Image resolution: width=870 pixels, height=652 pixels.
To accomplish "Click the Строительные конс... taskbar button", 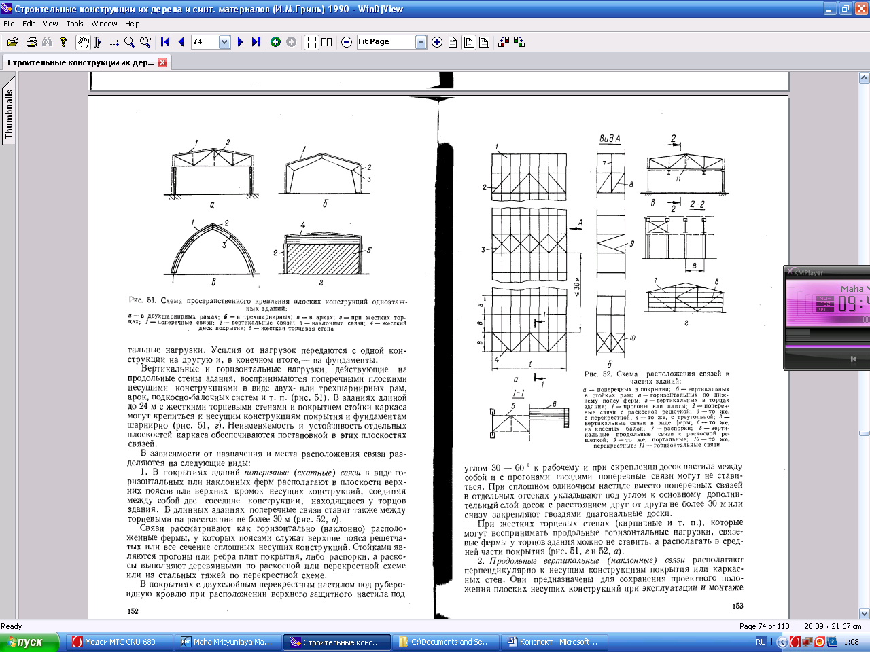I will click(x=337, y=642).
